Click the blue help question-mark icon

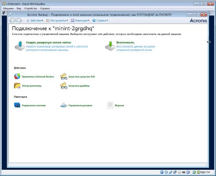(94, 21)
